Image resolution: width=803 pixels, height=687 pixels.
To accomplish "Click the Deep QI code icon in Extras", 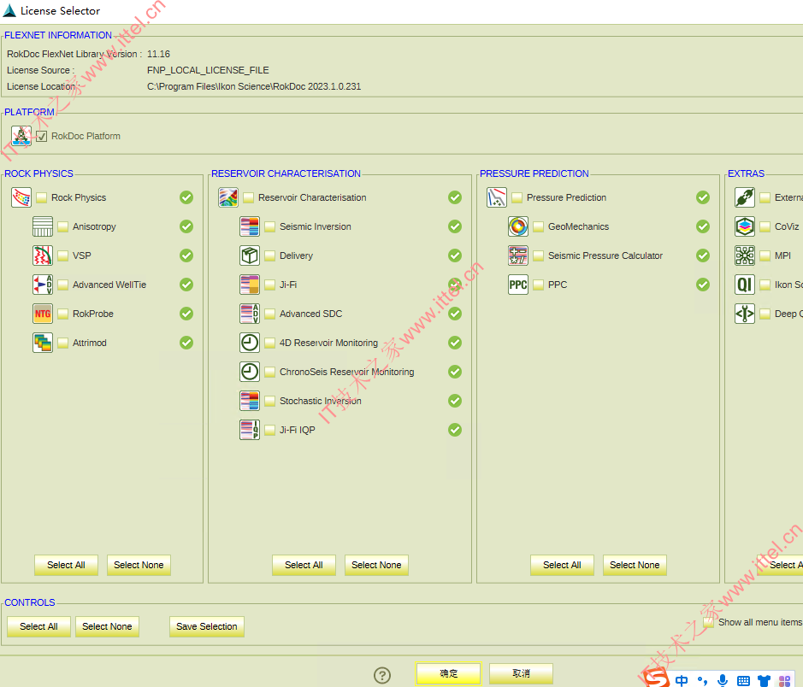I will tap(745, 314).
